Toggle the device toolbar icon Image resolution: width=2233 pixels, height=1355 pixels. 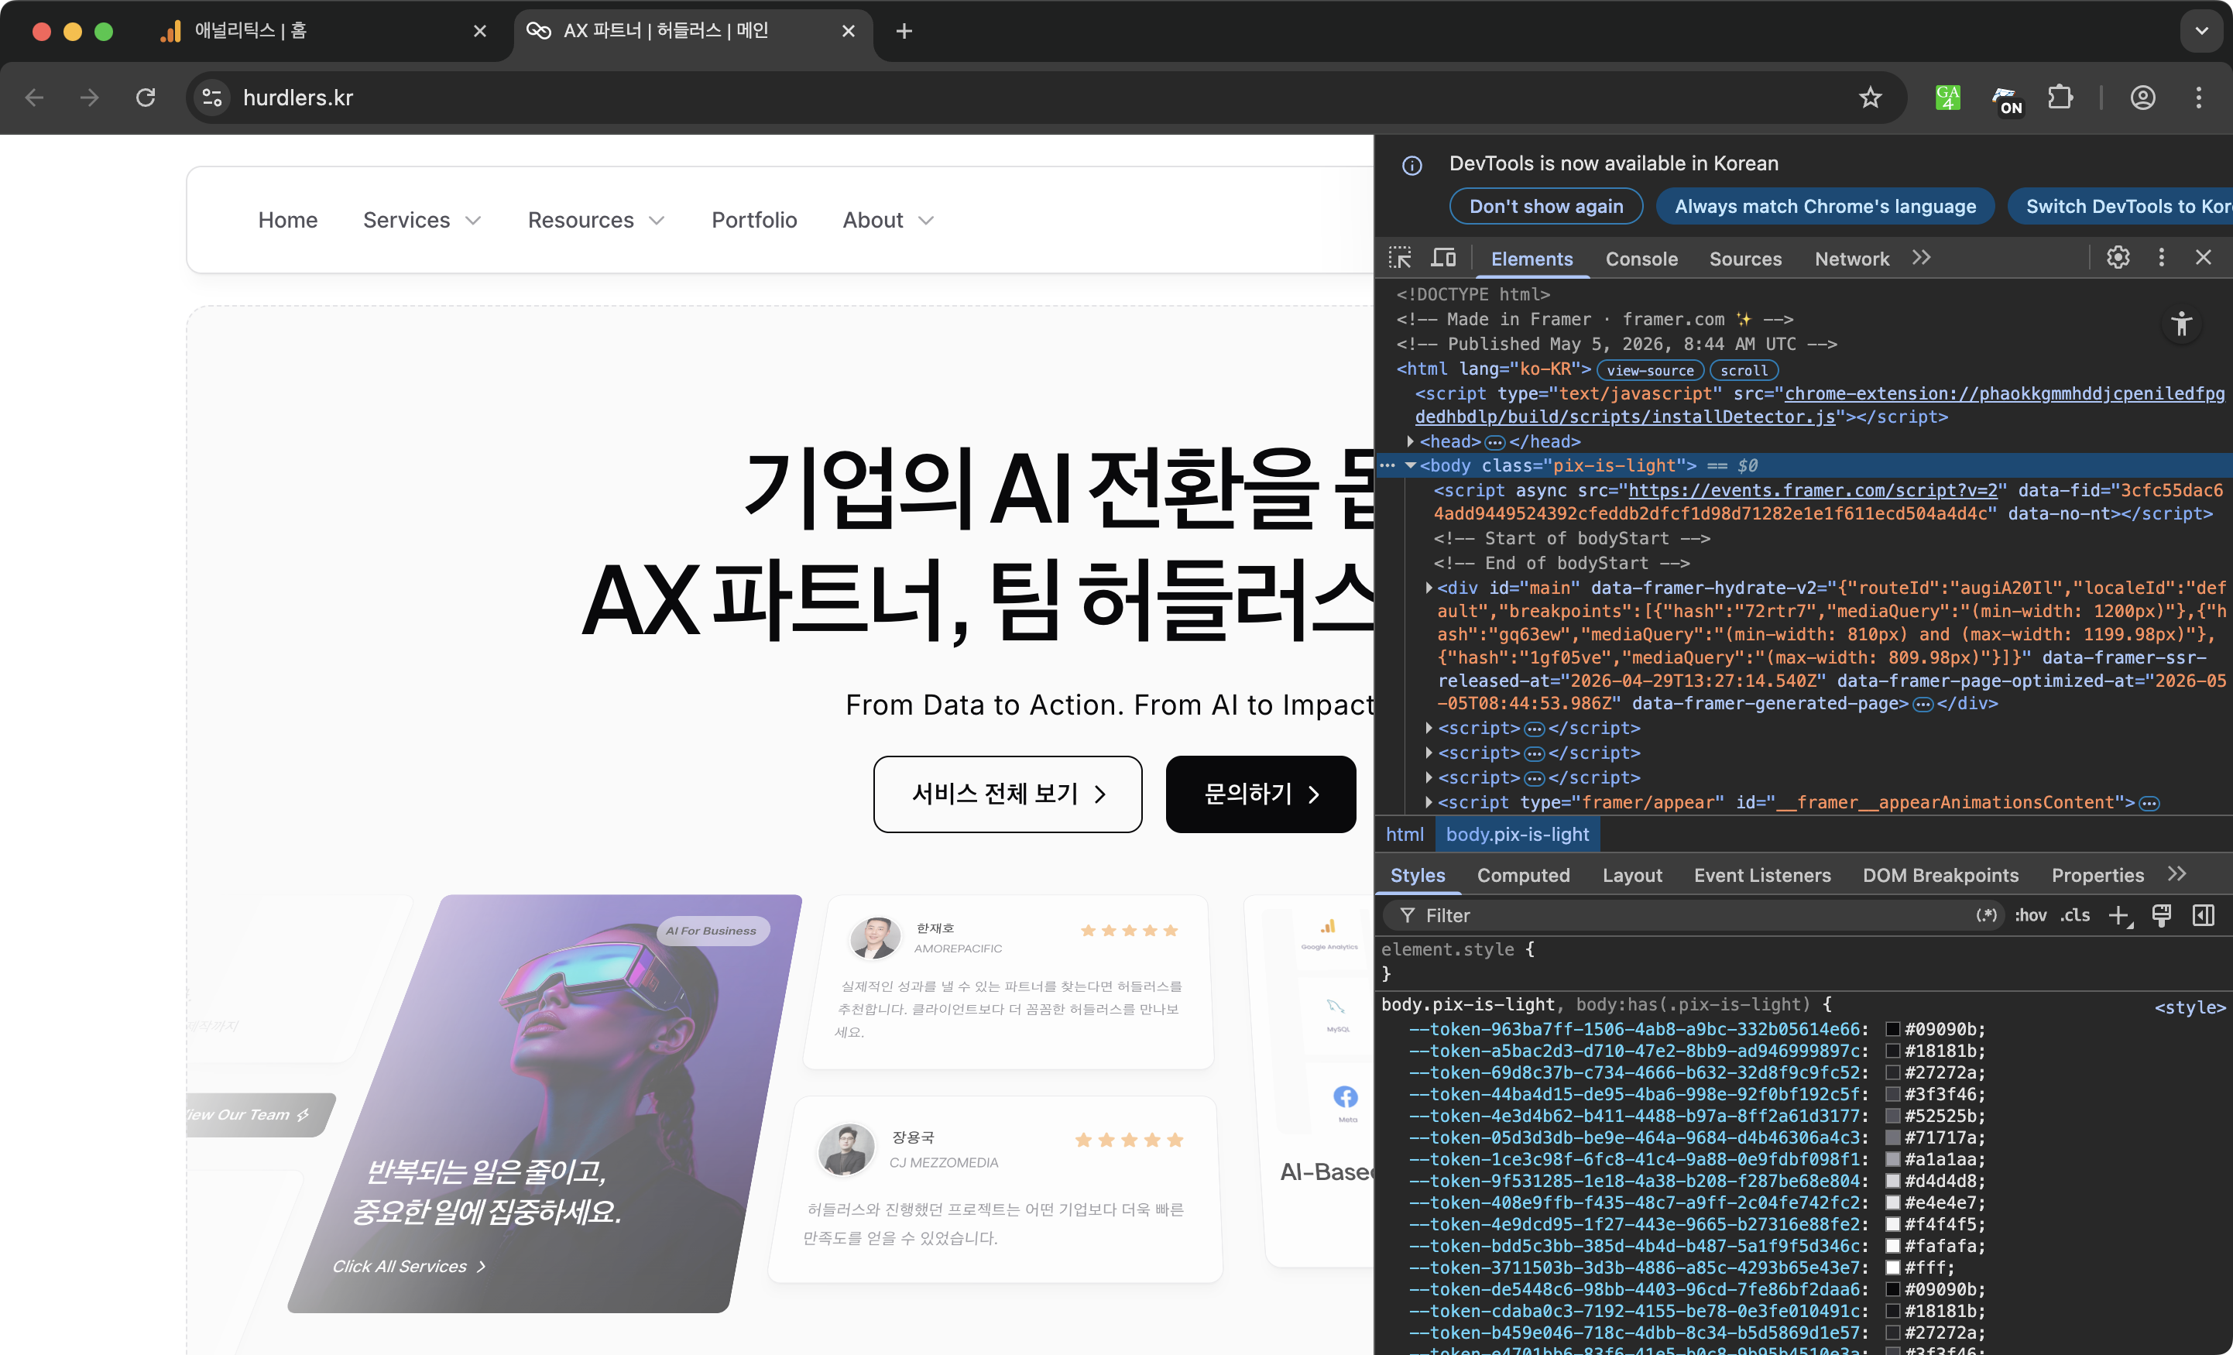(x=1444, y=259)
